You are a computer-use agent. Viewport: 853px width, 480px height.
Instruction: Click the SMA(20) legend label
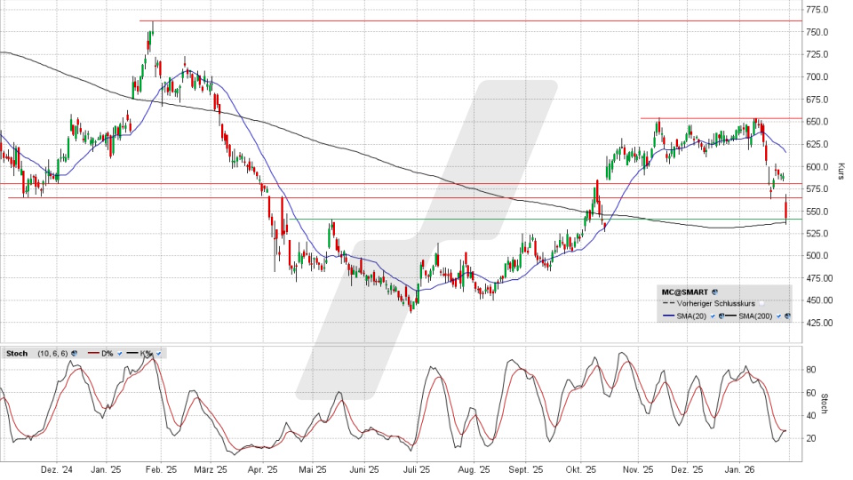click(693, 316)
